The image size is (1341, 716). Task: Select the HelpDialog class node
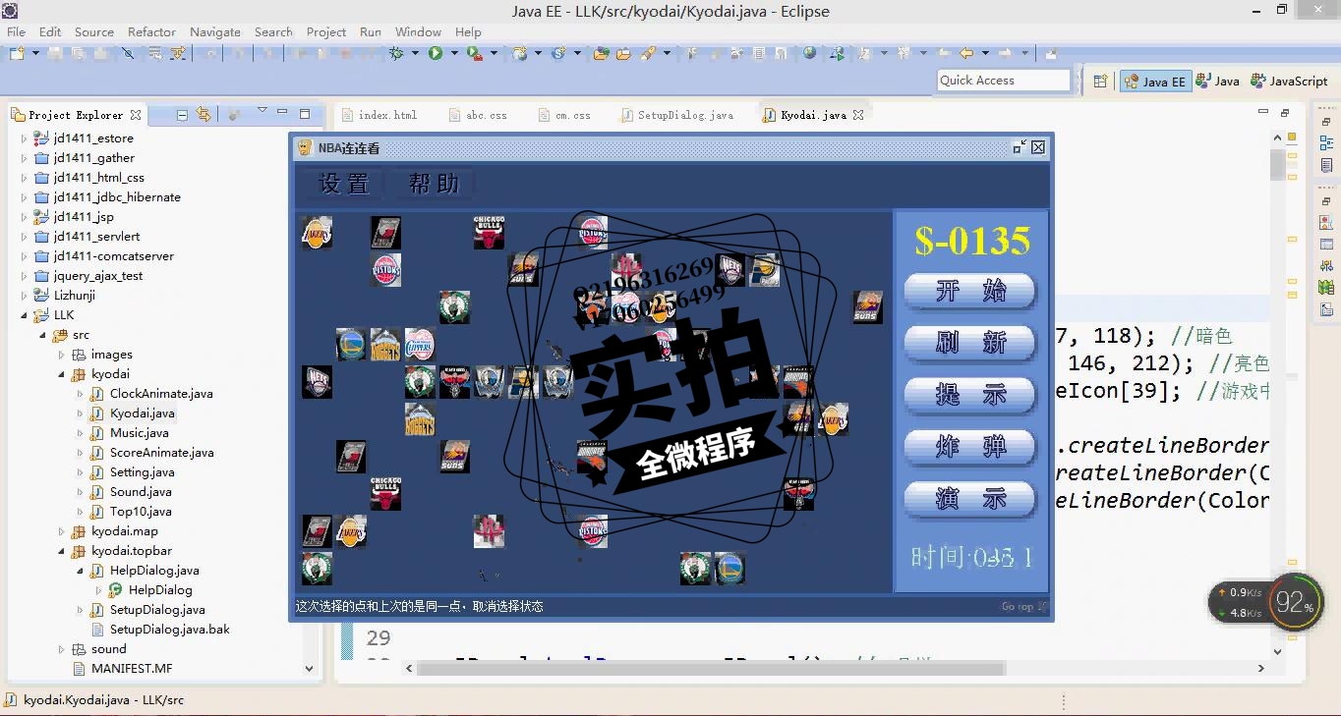click(x=160, y=590)
